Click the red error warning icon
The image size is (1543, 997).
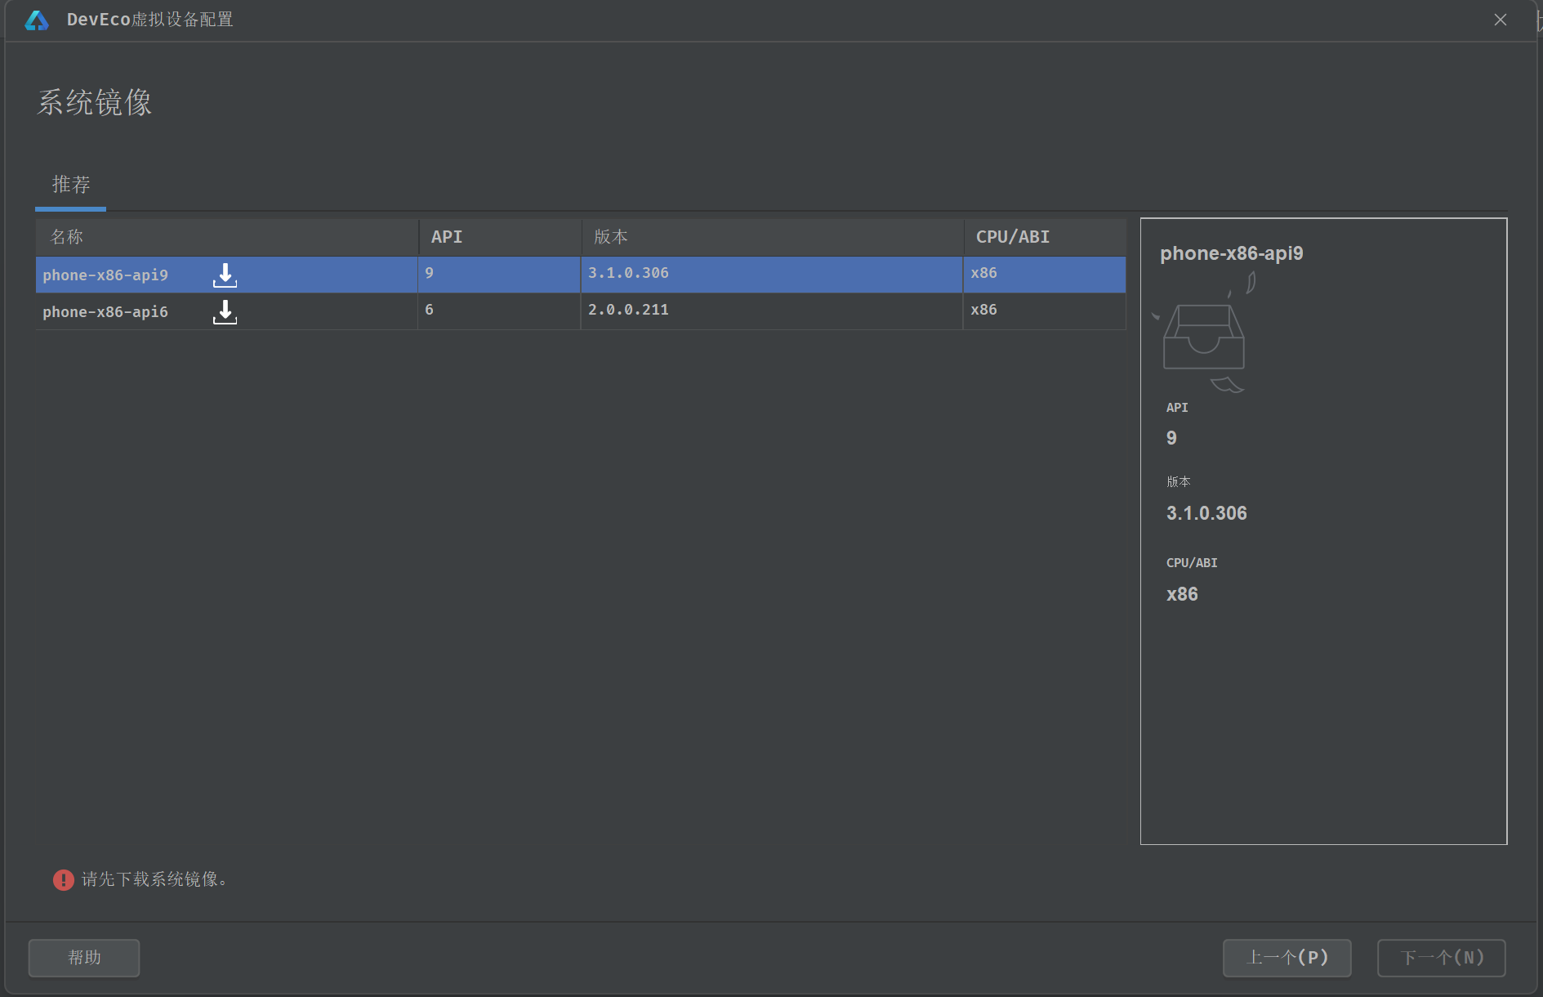tap(64, 879)
